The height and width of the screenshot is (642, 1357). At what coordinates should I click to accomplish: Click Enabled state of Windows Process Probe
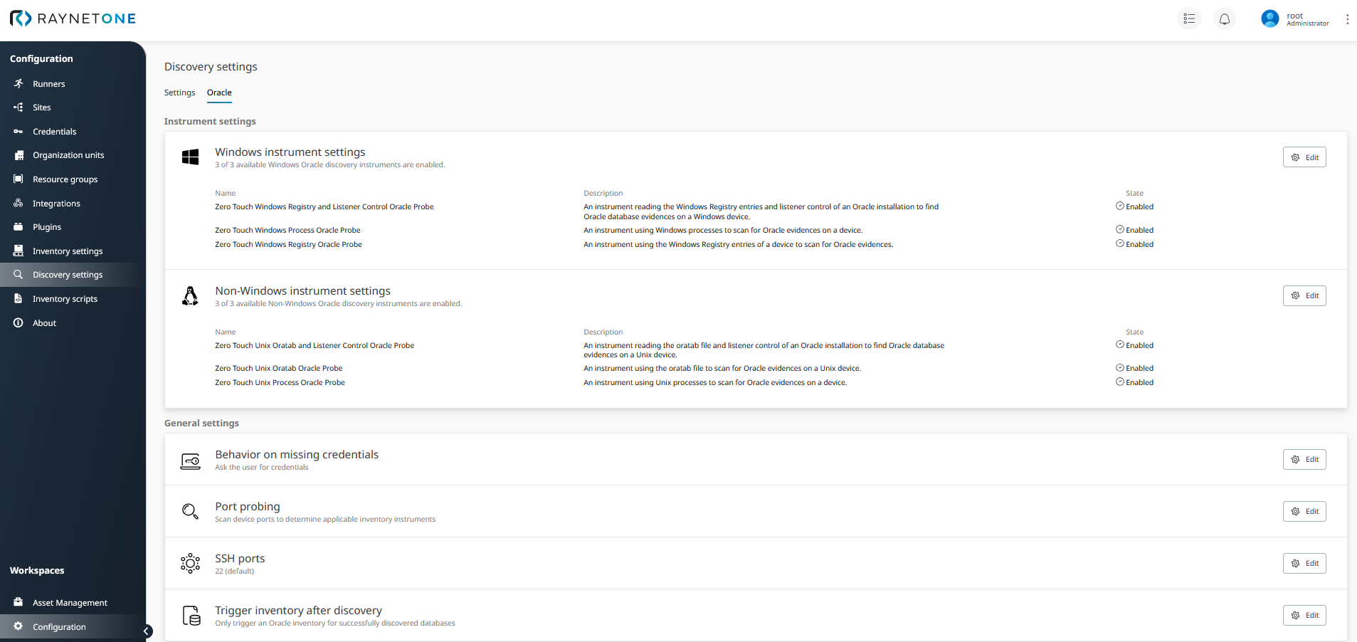pos(1135,230)
